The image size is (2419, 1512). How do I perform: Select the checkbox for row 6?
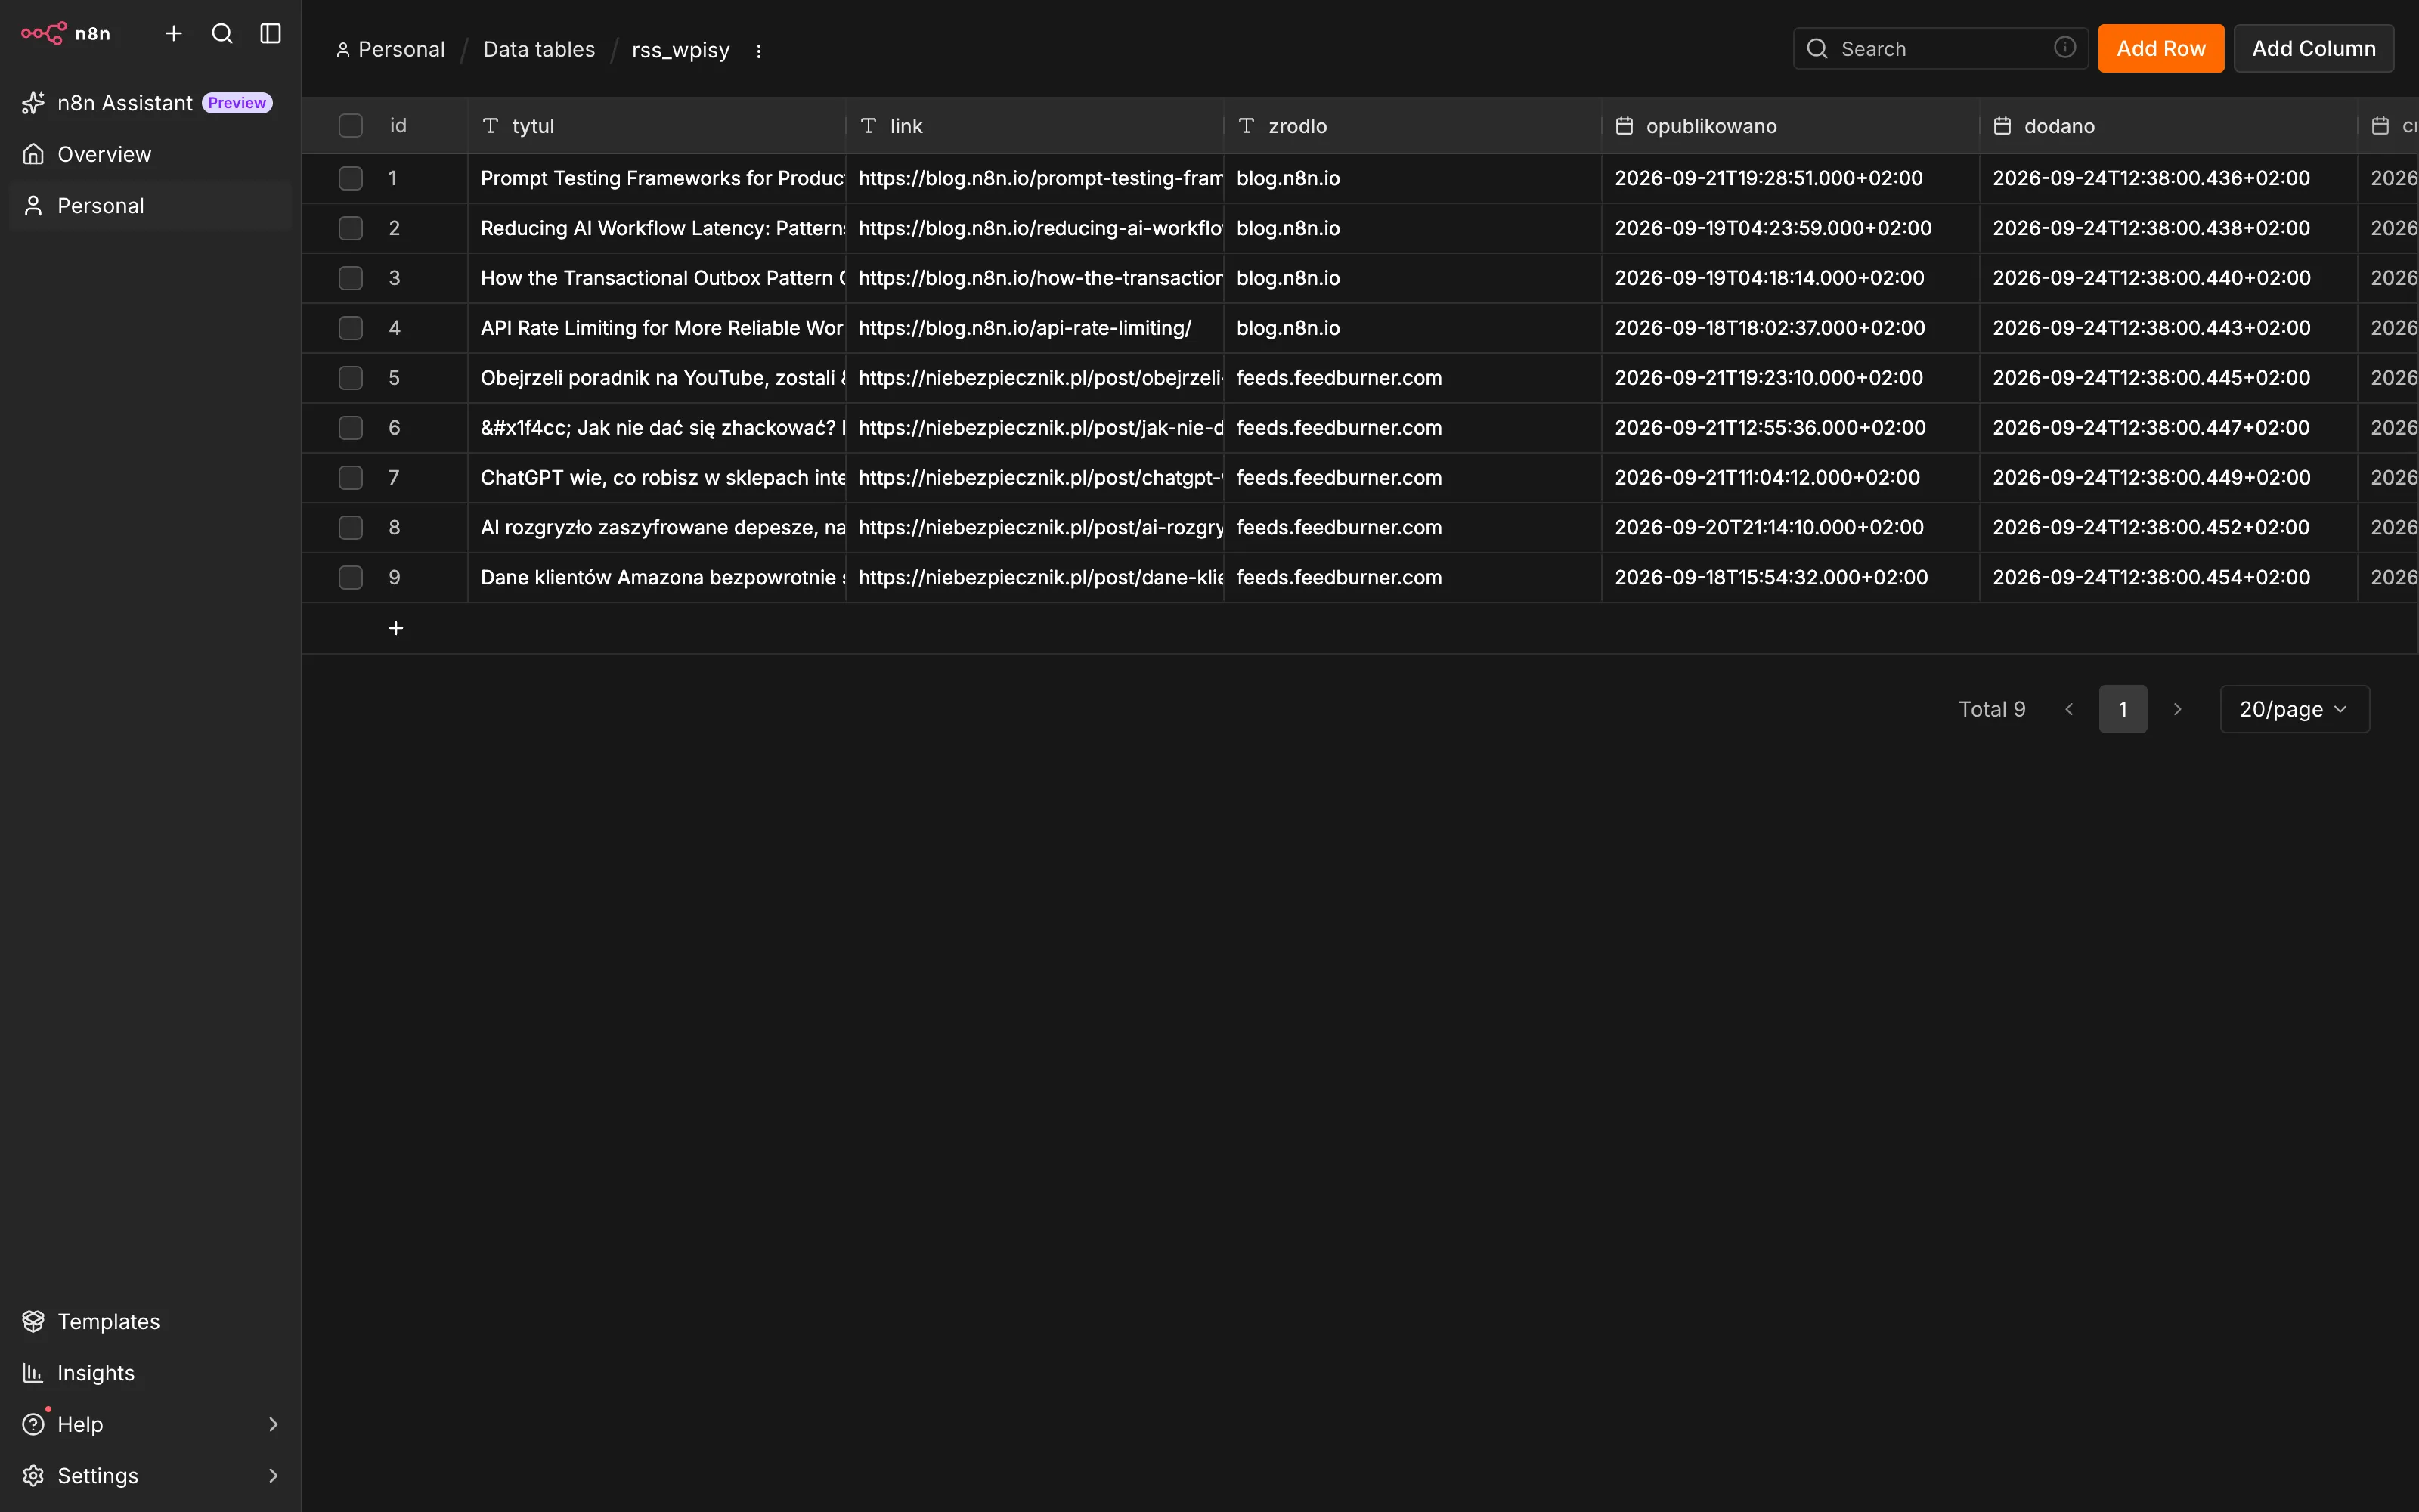pos(351,428)
